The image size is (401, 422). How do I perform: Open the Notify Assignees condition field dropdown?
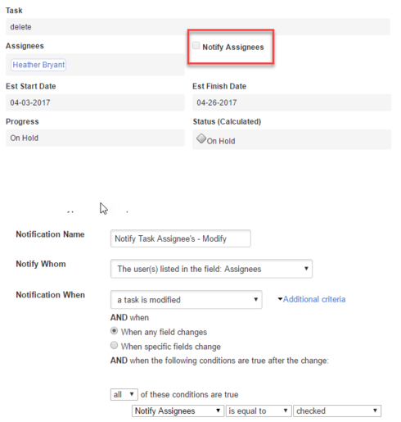pos(178,411)
